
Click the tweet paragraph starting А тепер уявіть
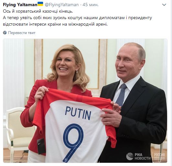click(77, 21)
